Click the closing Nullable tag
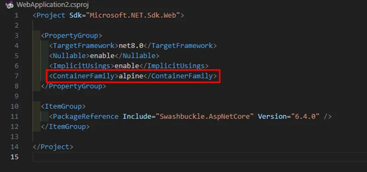This screenshot has width=367, height=172. point(137,55)
